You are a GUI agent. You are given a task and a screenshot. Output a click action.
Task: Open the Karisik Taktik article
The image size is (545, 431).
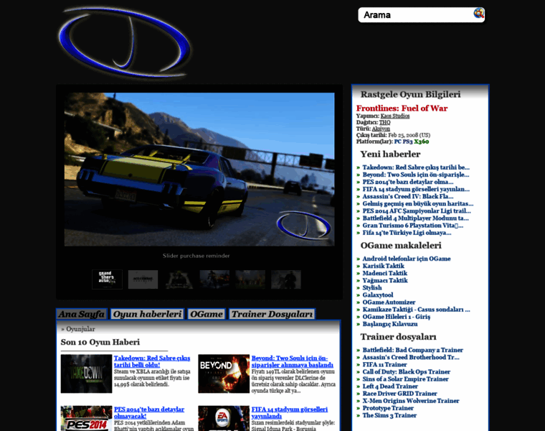tap(384, 266)
